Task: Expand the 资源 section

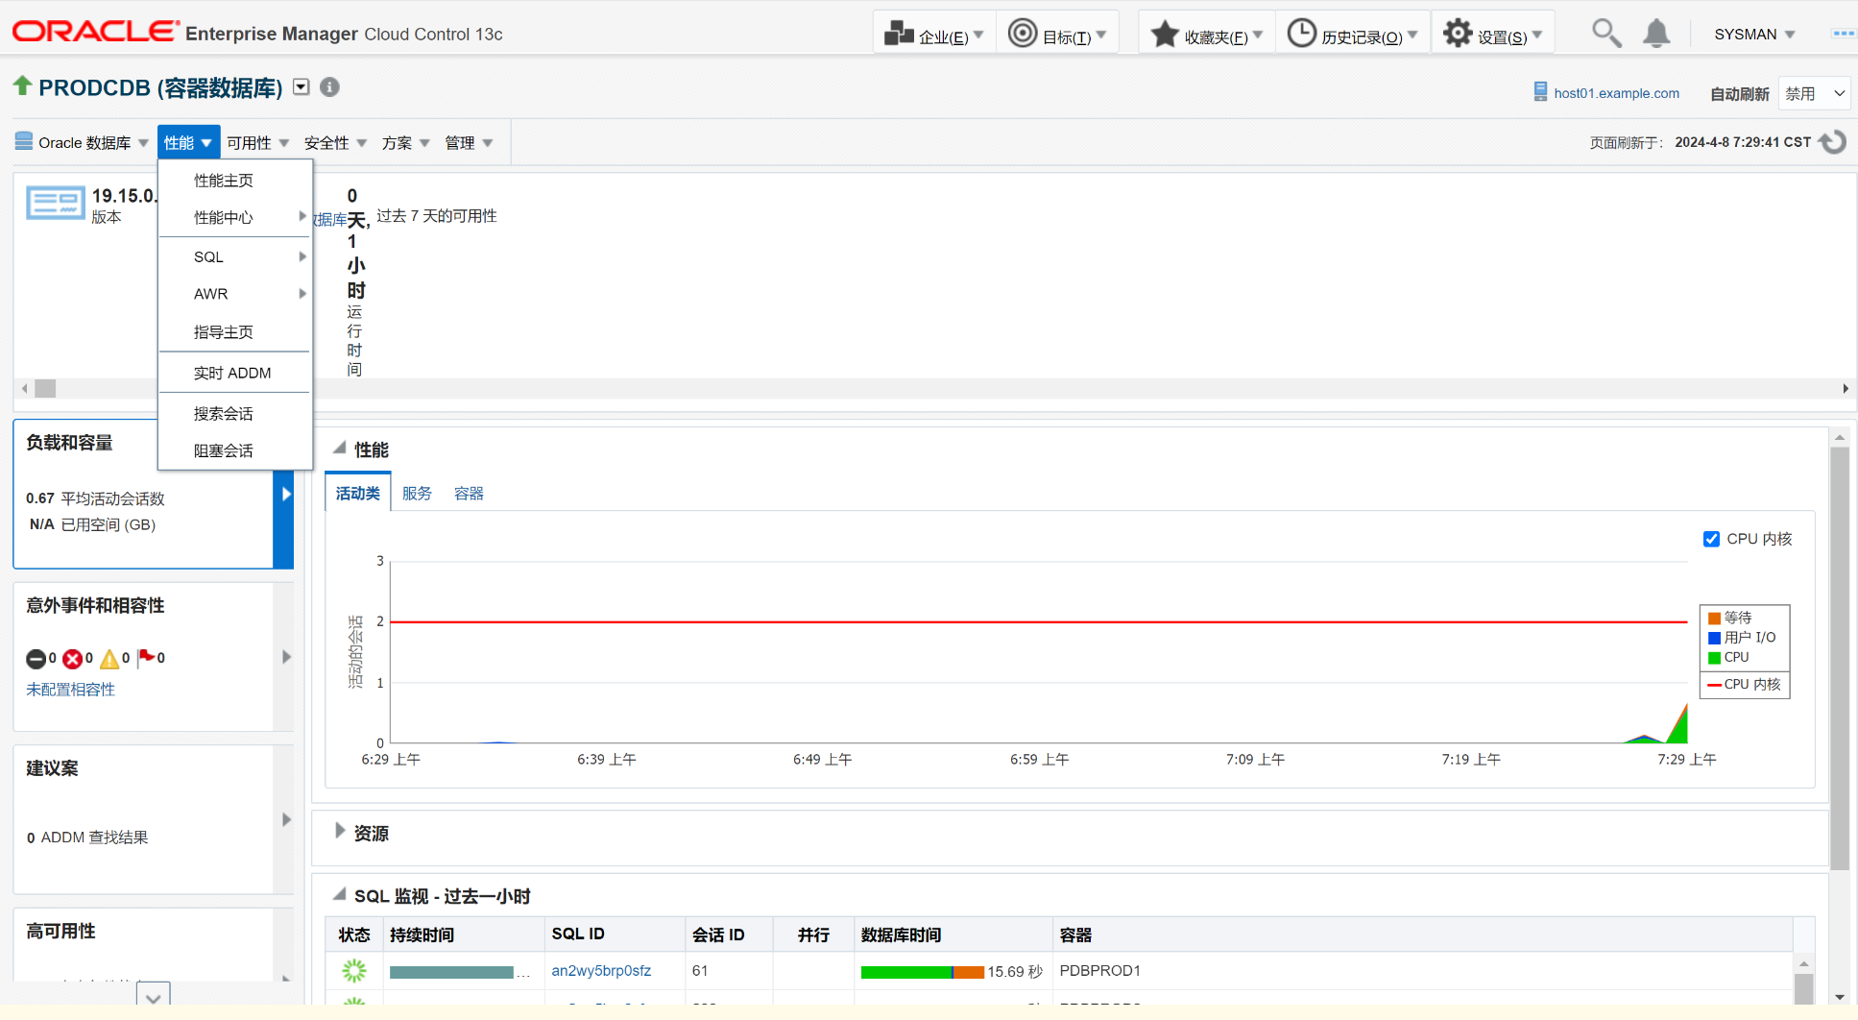Action: pyautogui.click(x=340, y=831)
